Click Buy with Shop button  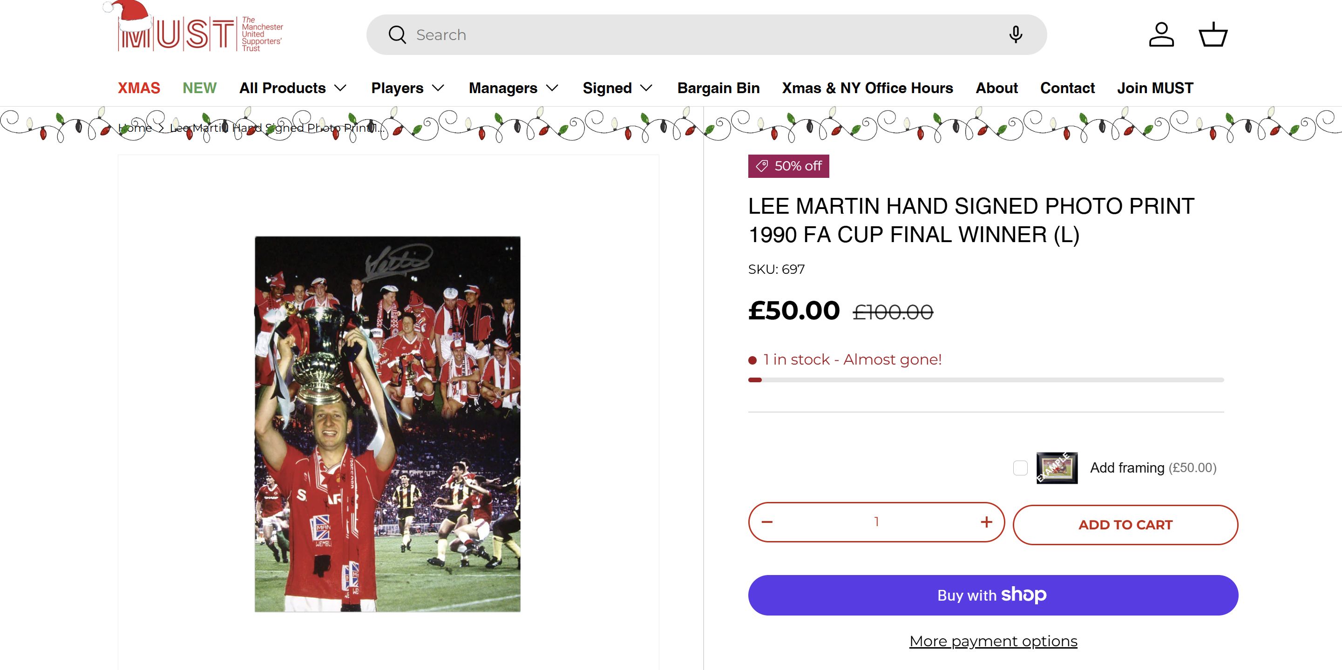click(x=993, y=595)
